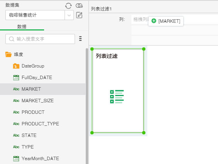Click the green plus icon beside [MARKET]
The height and width of the screenshot is (164, 218).
click(154, 21)
